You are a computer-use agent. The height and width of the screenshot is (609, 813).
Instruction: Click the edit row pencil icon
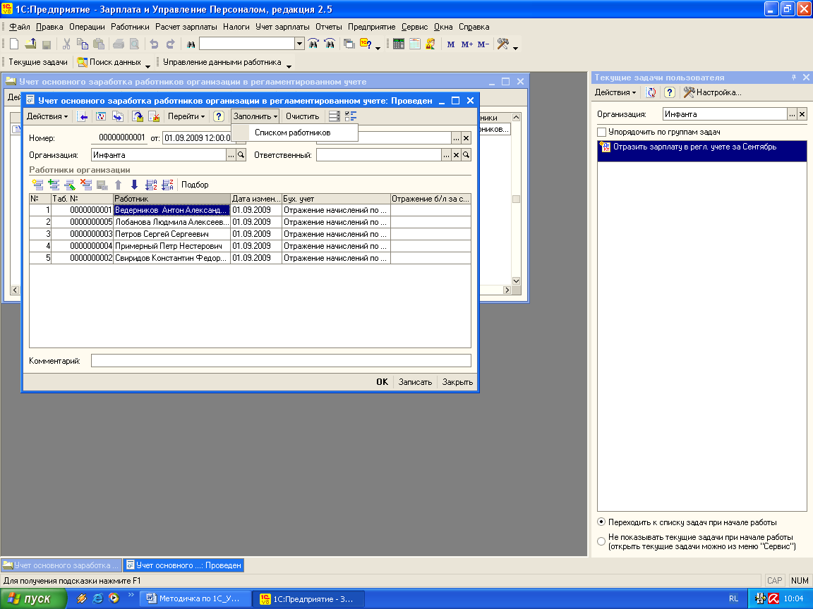tap(69, 185)
